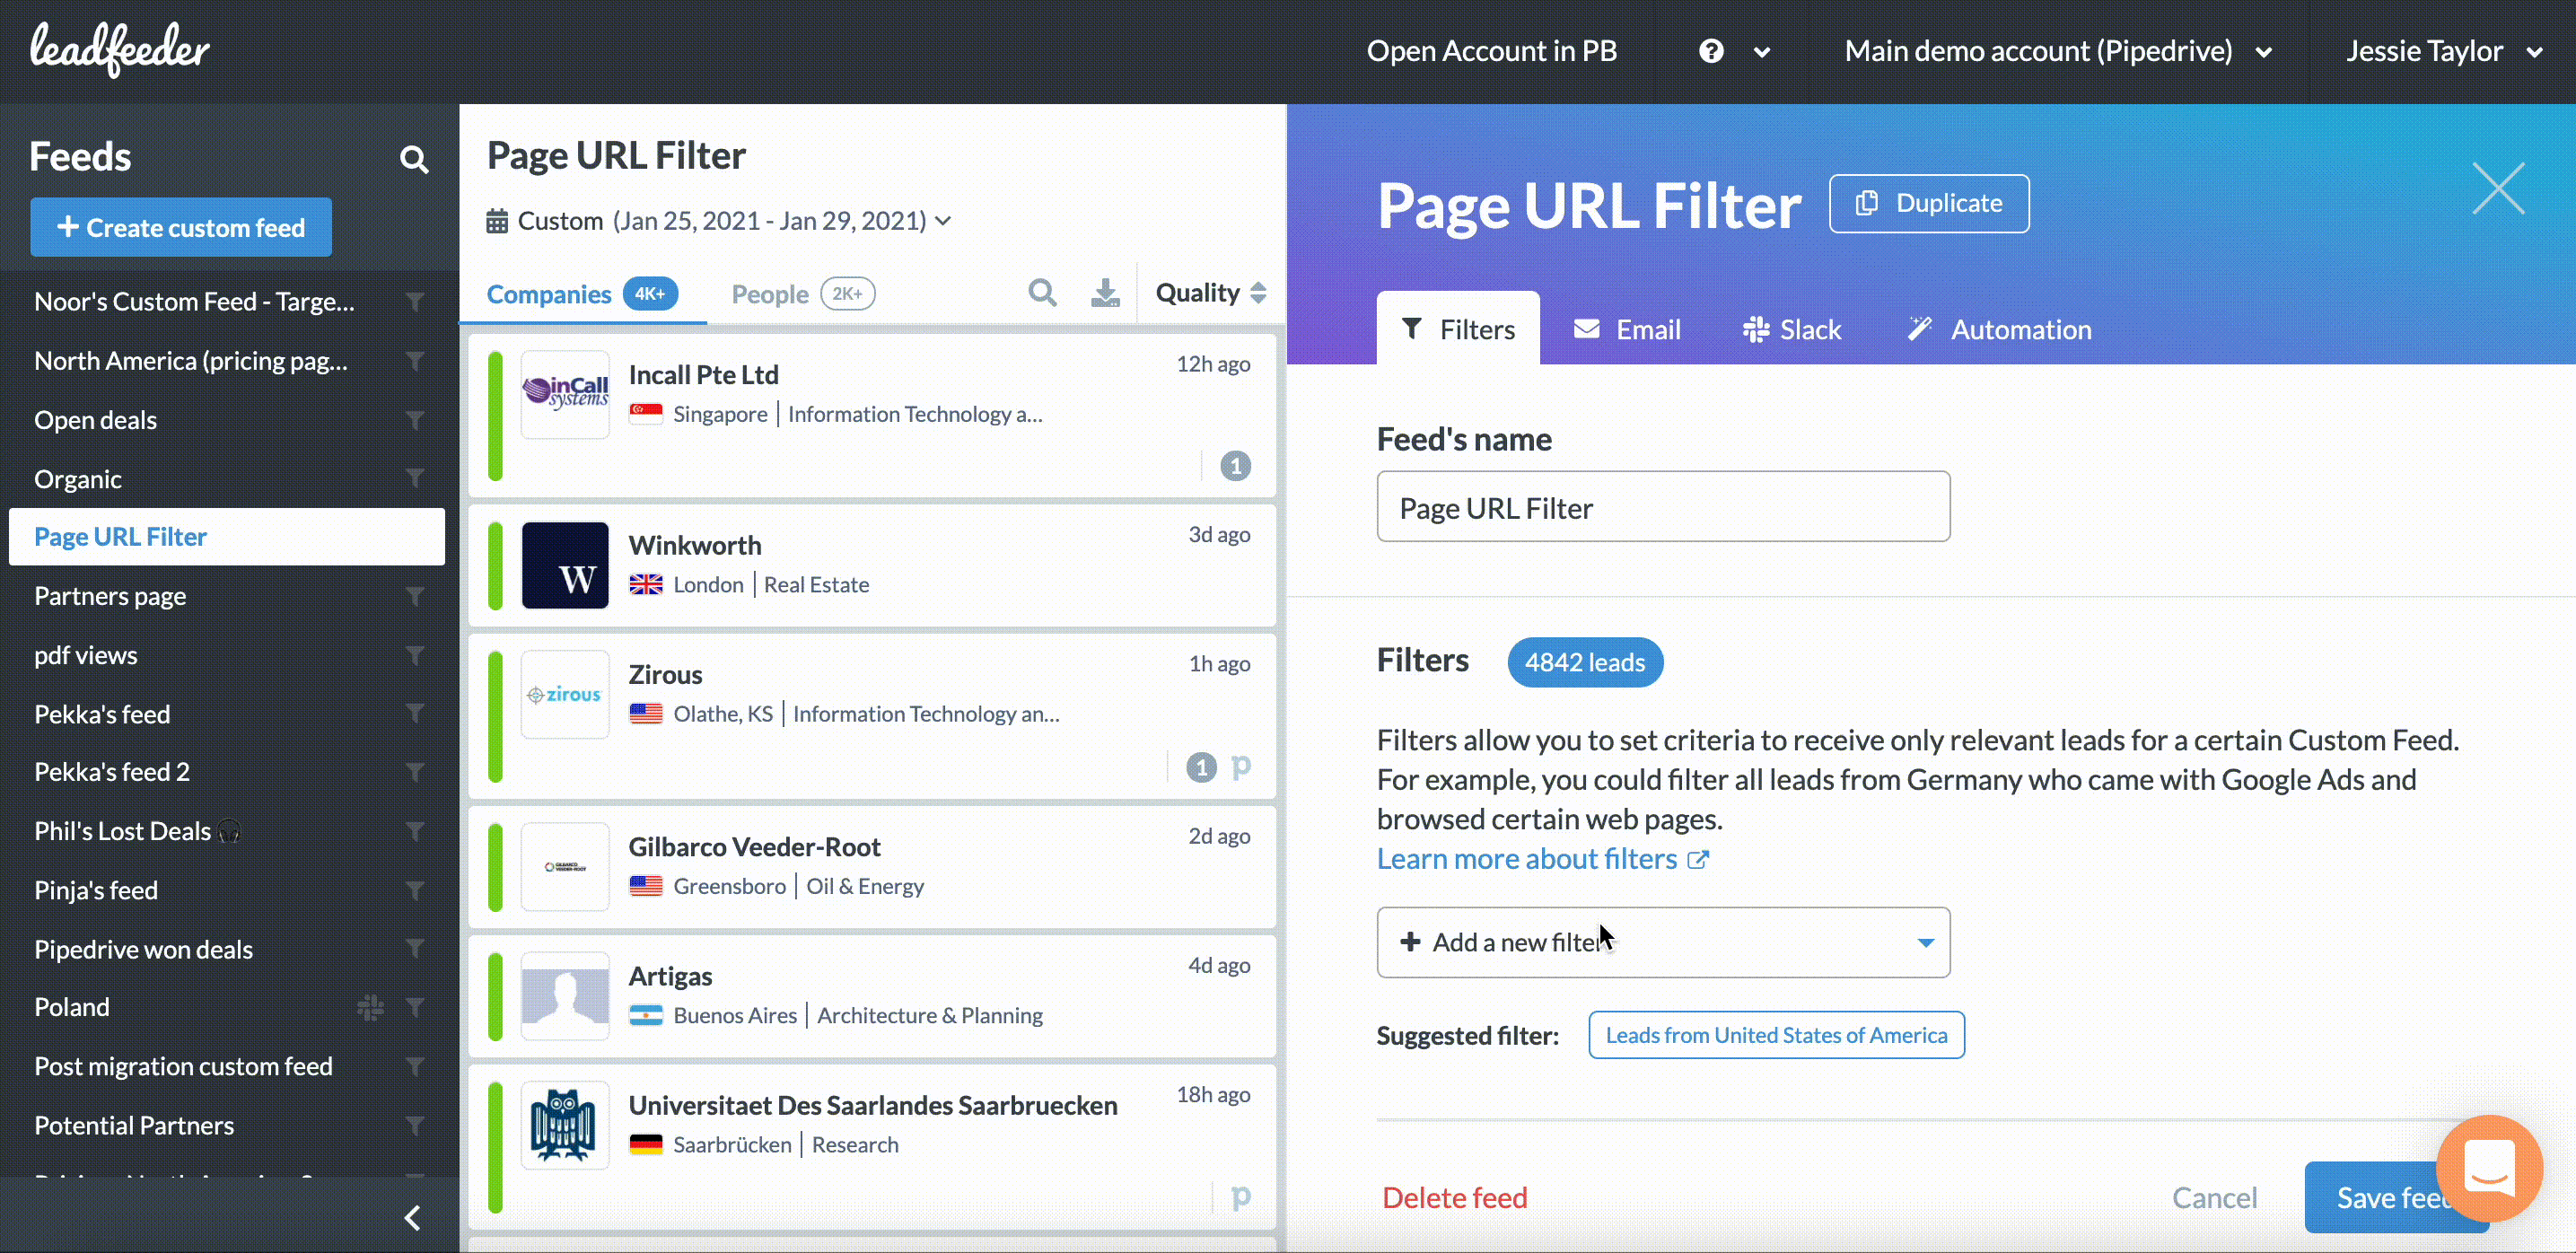The width and height of the screenshot is (2576, 1253).
Task: Collapse the Feeds sidebar
Action: click(411, 1218)
